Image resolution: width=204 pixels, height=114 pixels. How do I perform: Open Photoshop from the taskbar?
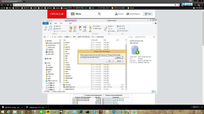coord(81,112)
